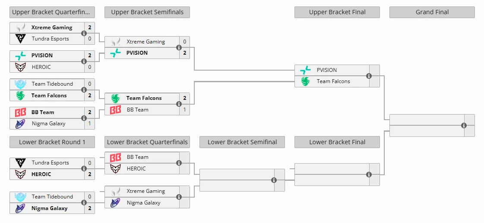Click Nigma Galaxy in Lower Bracket Quarterfinals
This screenshot has width=484, height=223.
tap(143, 203)
